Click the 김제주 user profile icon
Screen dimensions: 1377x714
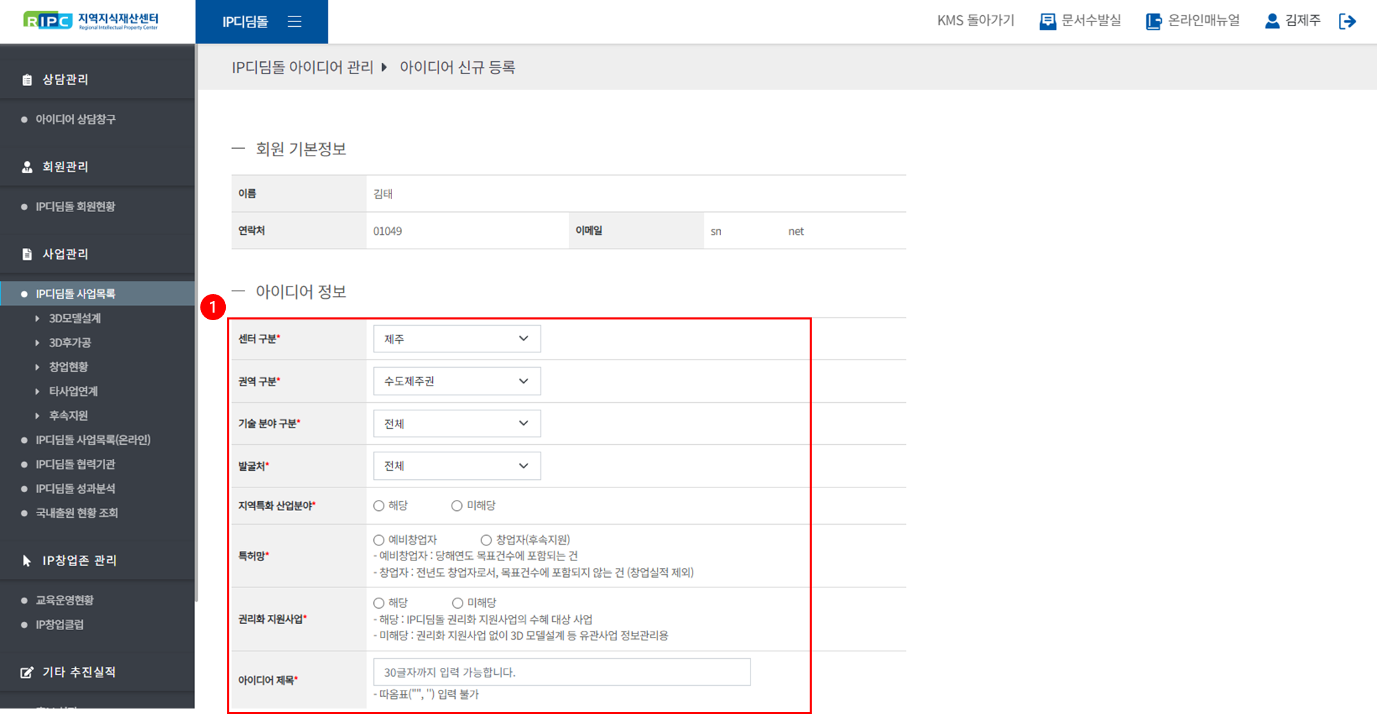[x=1272, y=21]
